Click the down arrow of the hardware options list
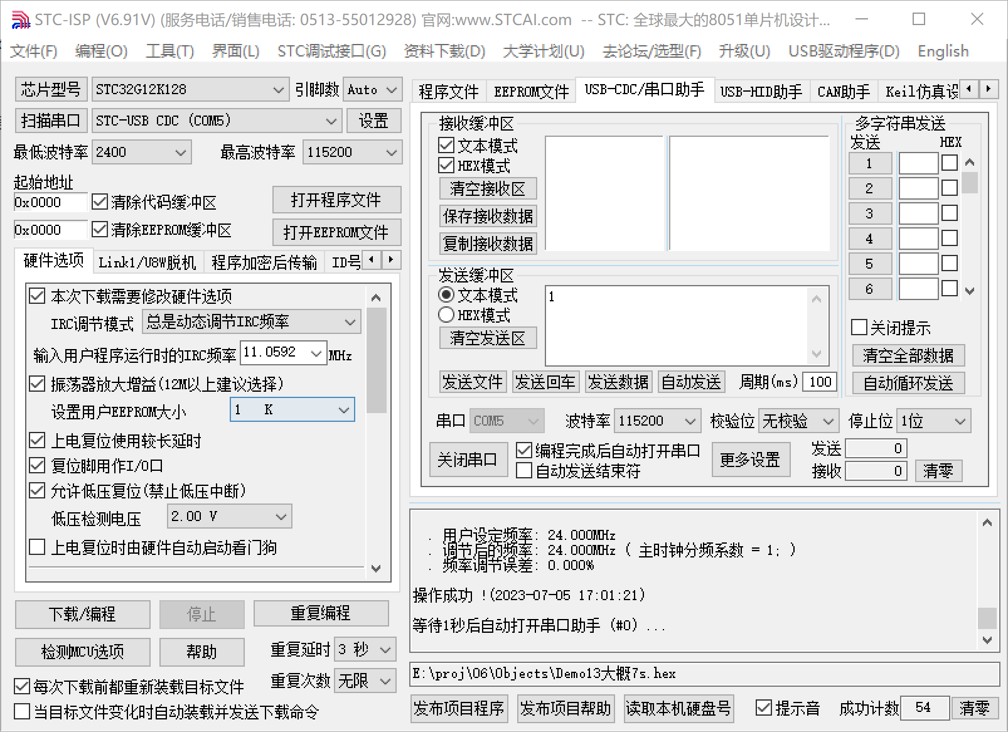 point(376,569)
